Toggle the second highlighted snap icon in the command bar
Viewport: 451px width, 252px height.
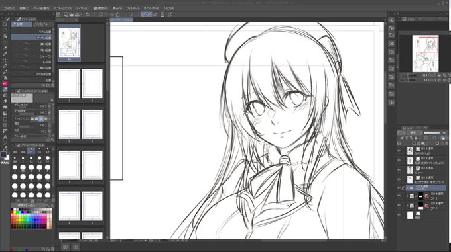tap(149, 14)
